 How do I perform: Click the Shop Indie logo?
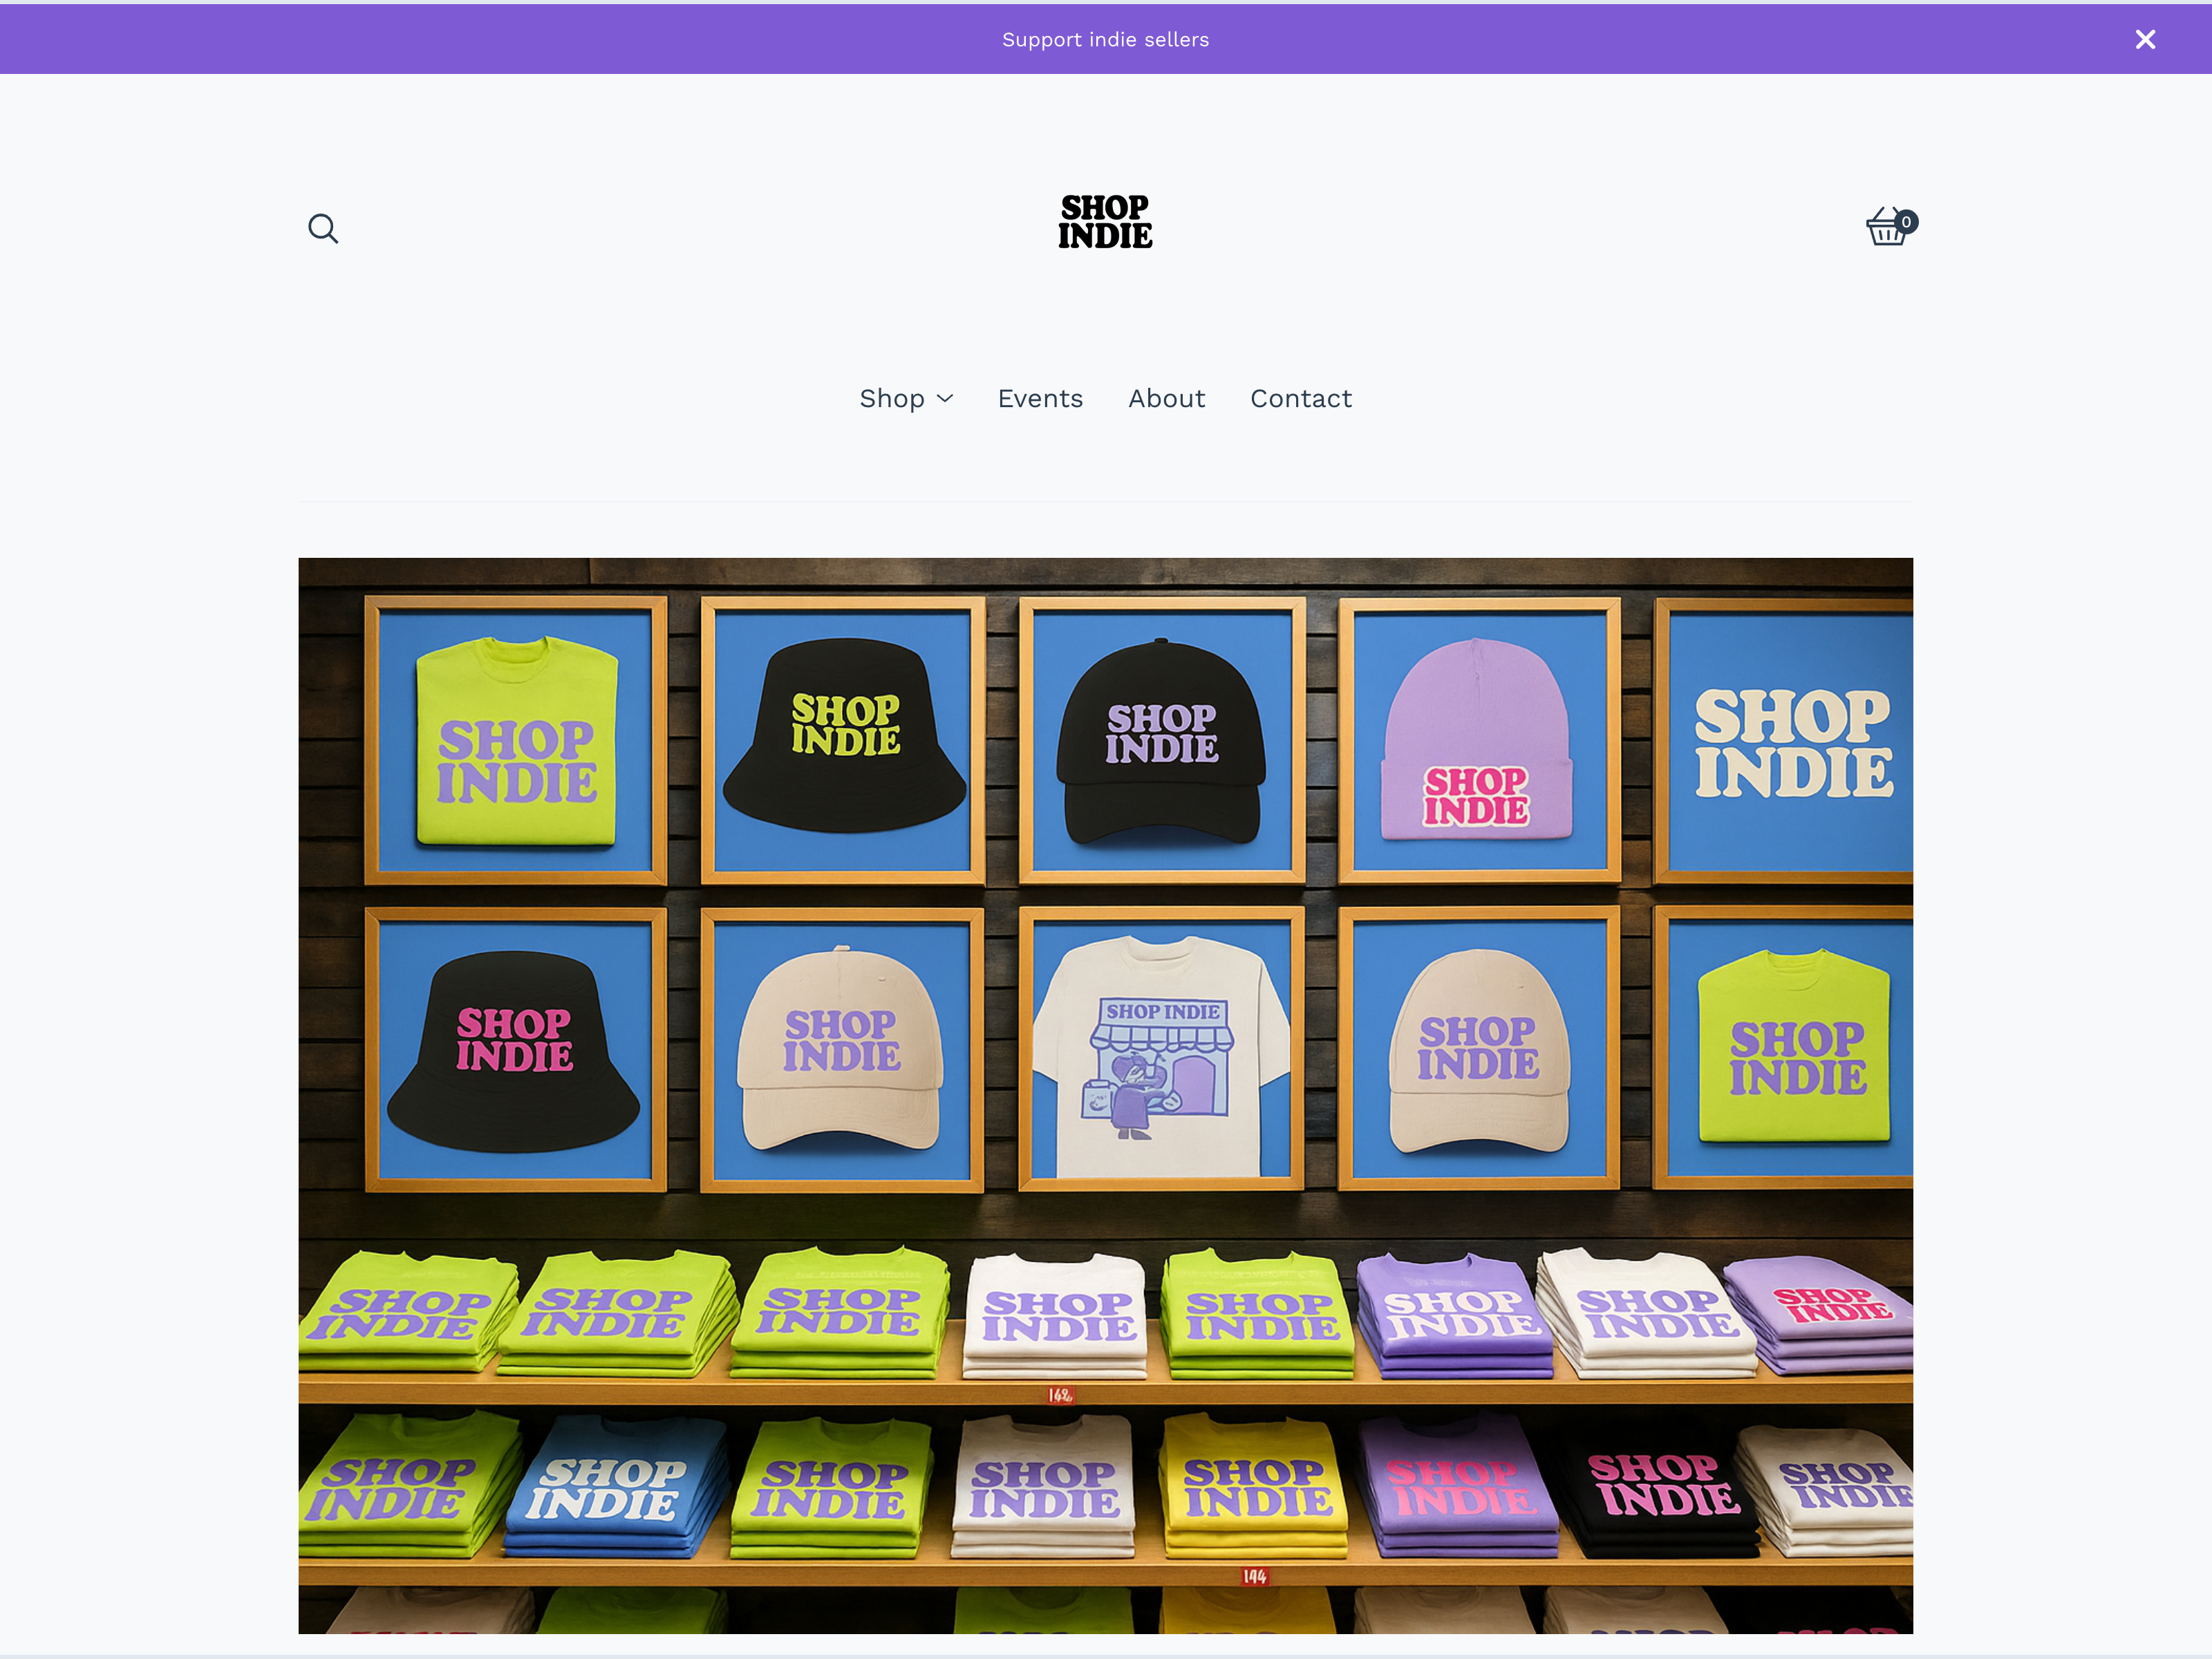click(x=1105, y=221)
